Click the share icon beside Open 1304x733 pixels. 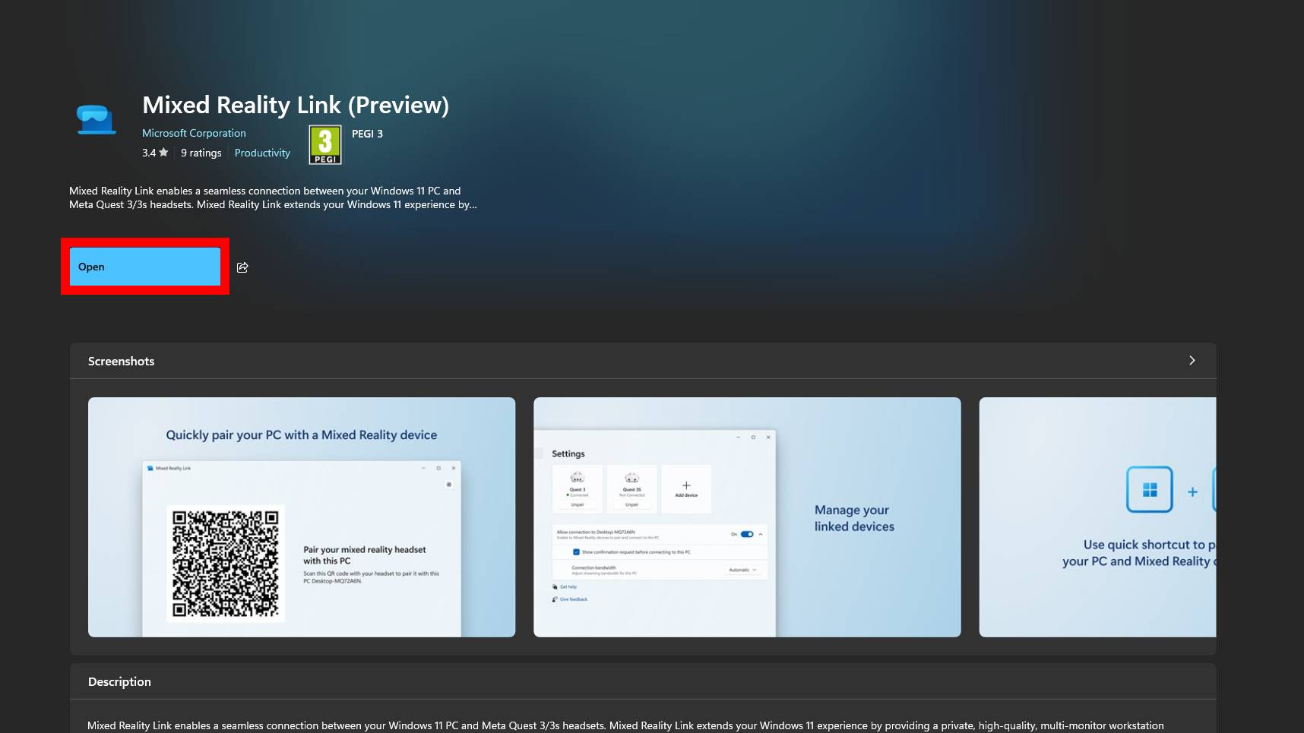coord(242,267)
